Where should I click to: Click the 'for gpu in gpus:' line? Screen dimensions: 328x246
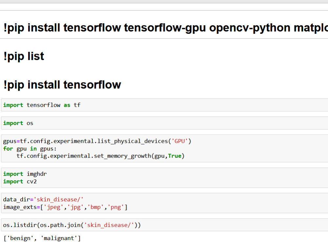click(30, 149)
